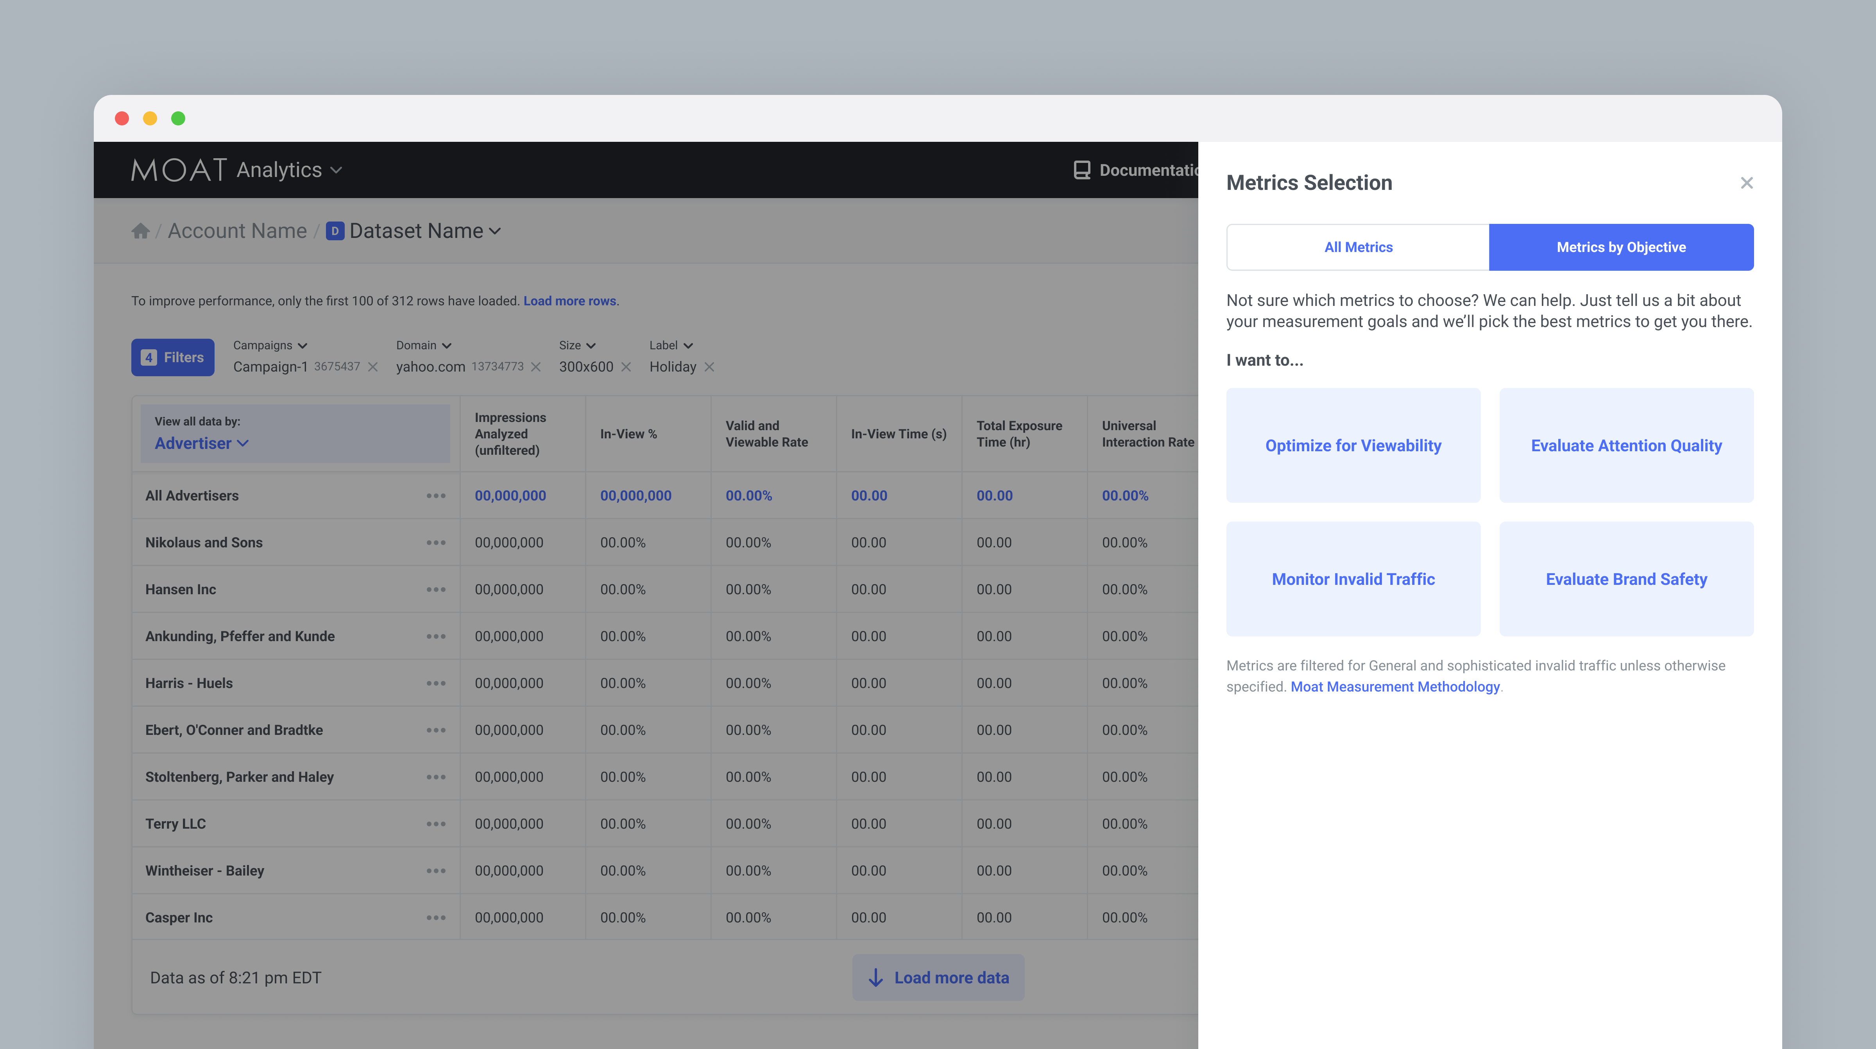
Task: Open the Analytics product switcher
Action: click(x=289, y=170)
